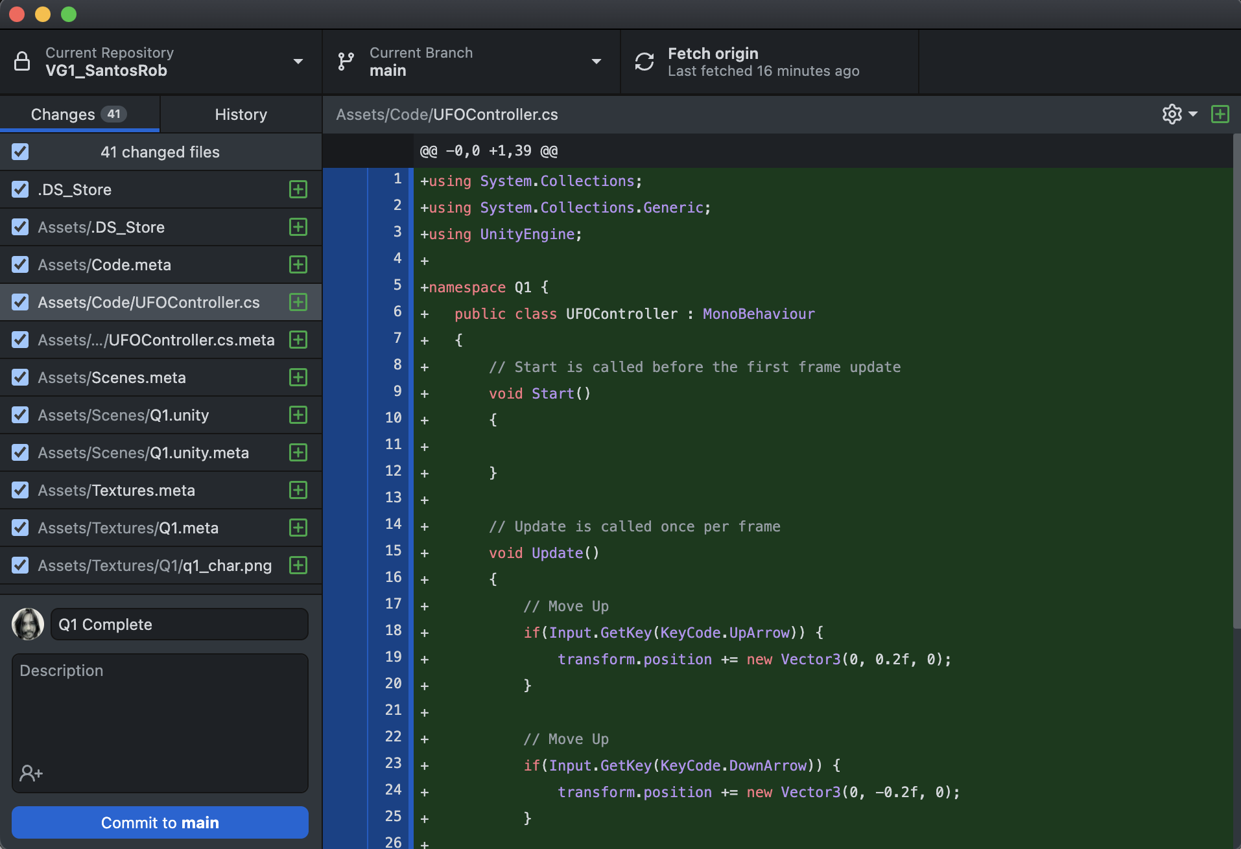Screen dimensions: 1241x849
Task: Expand the Current Repository dropdown
Action: pyautogui.click(x=298, y=62)
